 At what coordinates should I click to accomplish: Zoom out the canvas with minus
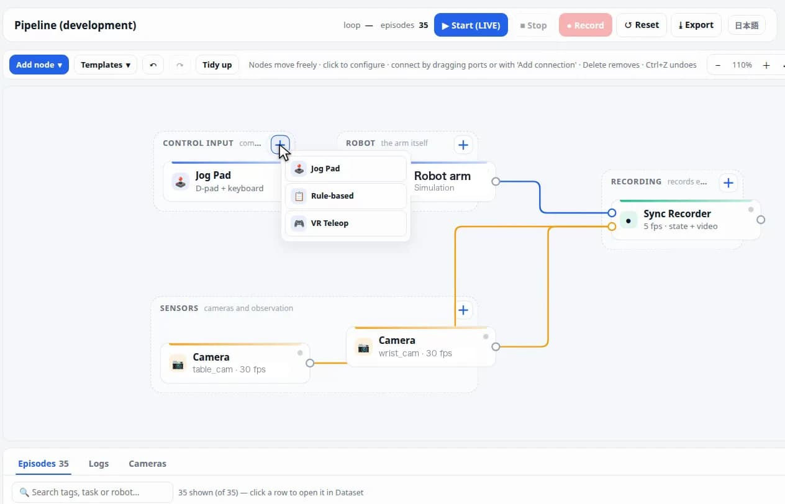coord(718,65)
